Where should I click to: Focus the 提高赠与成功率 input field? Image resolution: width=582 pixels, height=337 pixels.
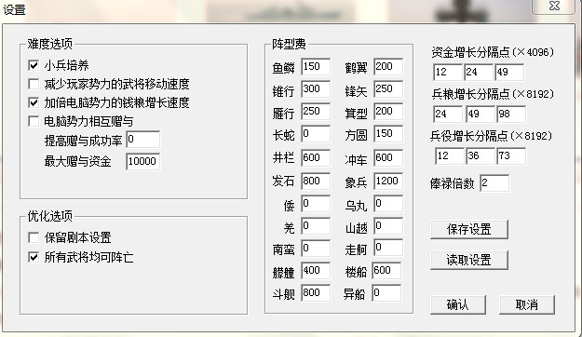pyautogui.click(x=142, y=140)
